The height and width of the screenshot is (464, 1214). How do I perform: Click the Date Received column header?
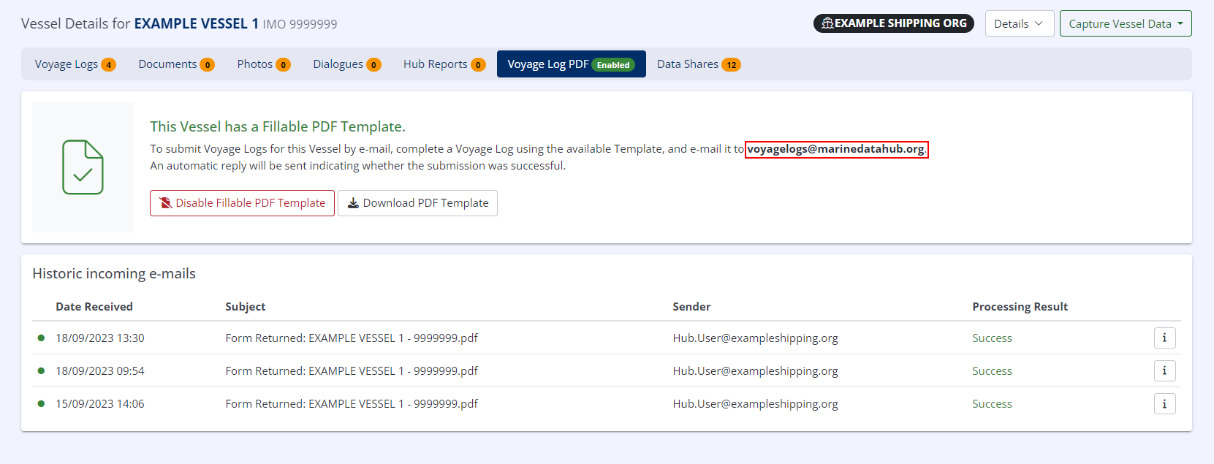[94, 307]
